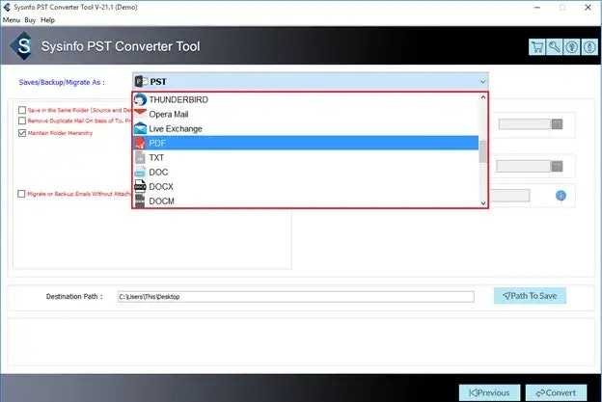Click the upper gray calendar picker button
The height and width of the screenshot is (402, 602).
pos(557,124)
